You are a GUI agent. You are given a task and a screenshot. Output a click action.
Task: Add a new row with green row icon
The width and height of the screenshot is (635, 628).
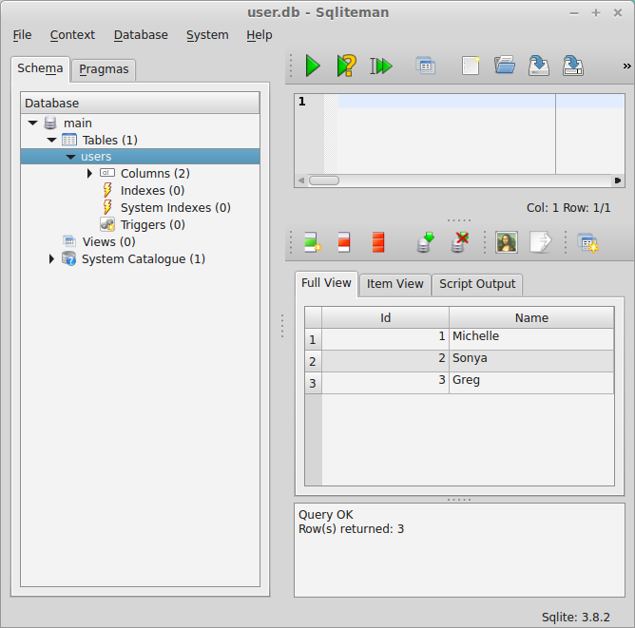click(x=313, y=242)
